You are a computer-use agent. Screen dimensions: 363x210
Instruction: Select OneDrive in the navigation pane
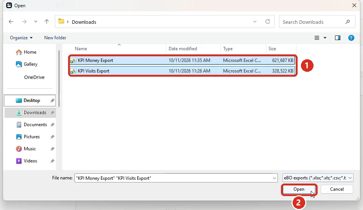34,77
